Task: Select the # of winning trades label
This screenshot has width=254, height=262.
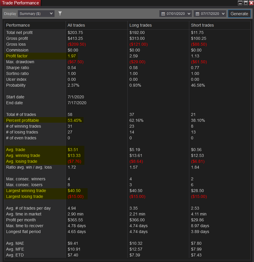Action: [23, 126]
